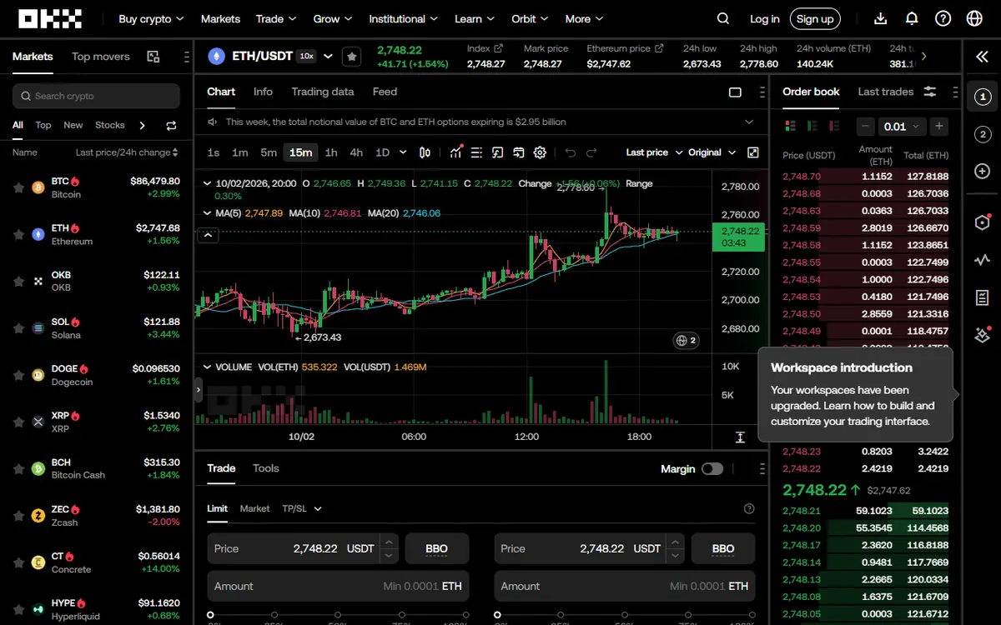1001x625 pixels.
Task: Toggle favorite star for DOGE row
Action: click(x=18, y=375)
